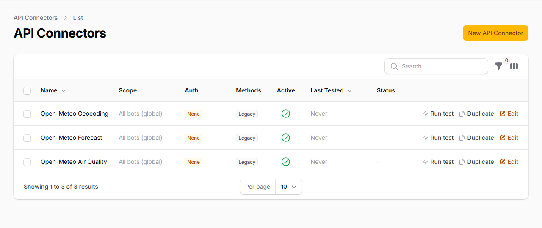Click the New API Connector button
The width and height of the screenshot is (542, 228).
click(495, 33)
